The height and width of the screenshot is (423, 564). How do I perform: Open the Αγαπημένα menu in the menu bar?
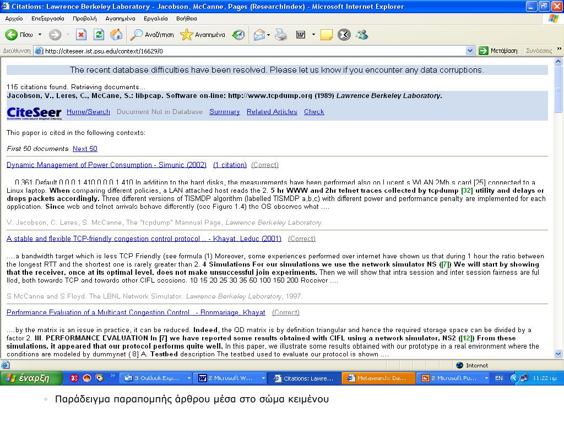tap(120, 18)
